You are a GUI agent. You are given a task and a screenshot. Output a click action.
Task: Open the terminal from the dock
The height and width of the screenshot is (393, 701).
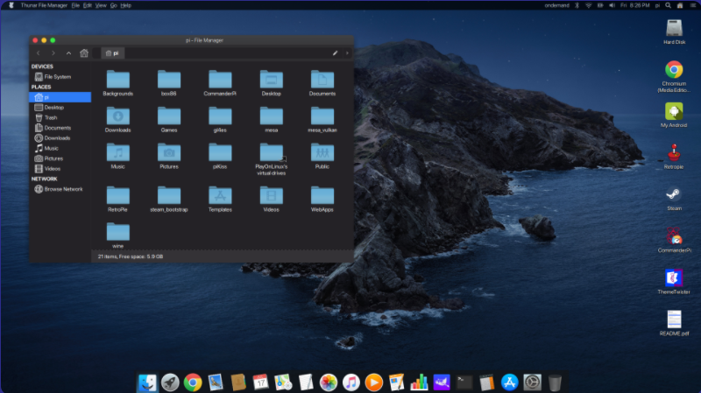tap(464, 382)
